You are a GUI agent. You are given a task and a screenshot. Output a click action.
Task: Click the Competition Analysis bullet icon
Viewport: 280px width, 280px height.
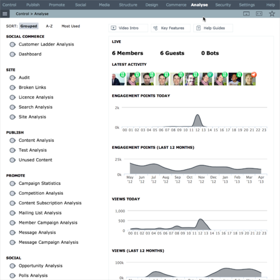pyautogui.click(x=13, y=193)
